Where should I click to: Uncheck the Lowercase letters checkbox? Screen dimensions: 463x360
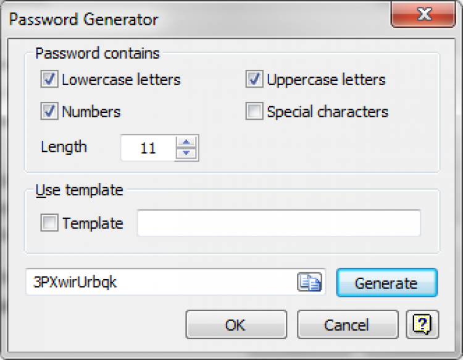pyautogui.click(x=49, y=80)
